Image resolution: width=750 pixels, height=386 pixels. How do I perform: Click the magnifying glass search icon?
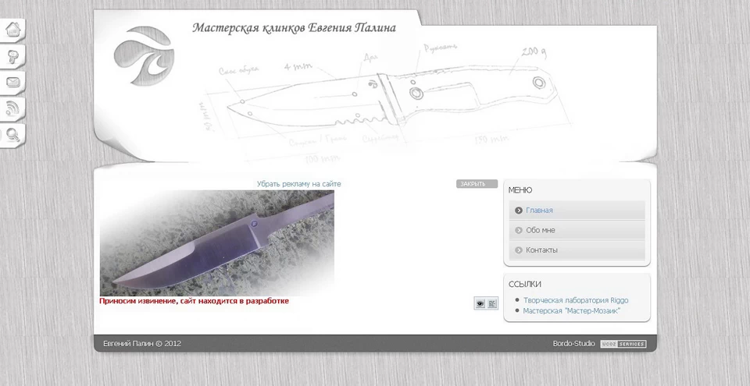[x=12, y=134]
